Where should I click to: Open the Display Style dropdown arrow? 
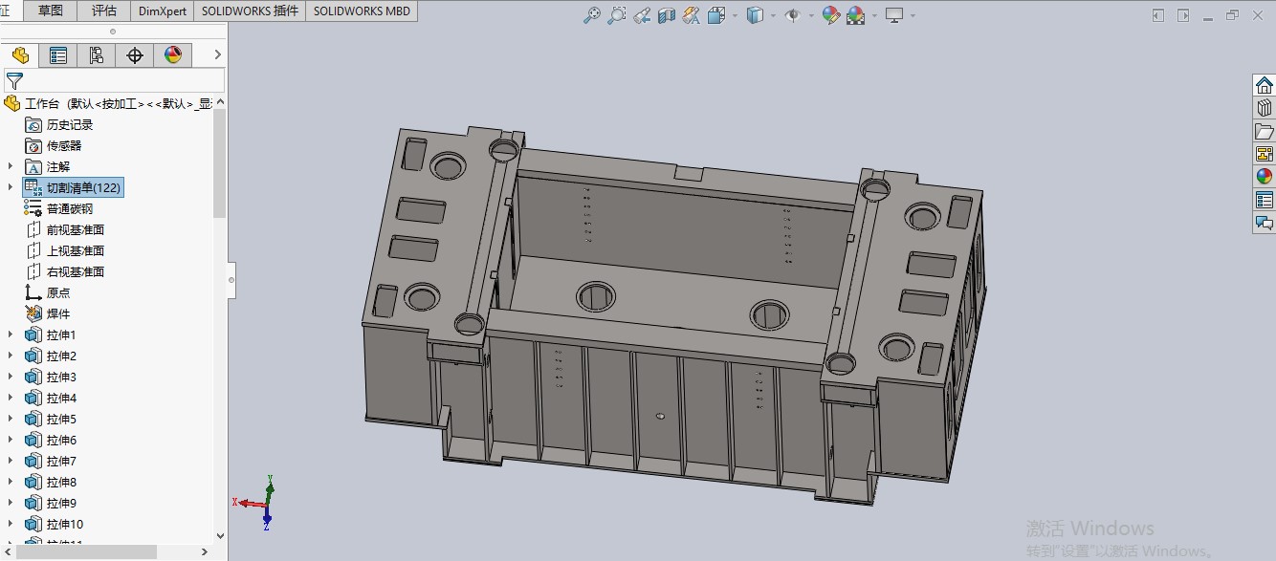click(773, 15)
